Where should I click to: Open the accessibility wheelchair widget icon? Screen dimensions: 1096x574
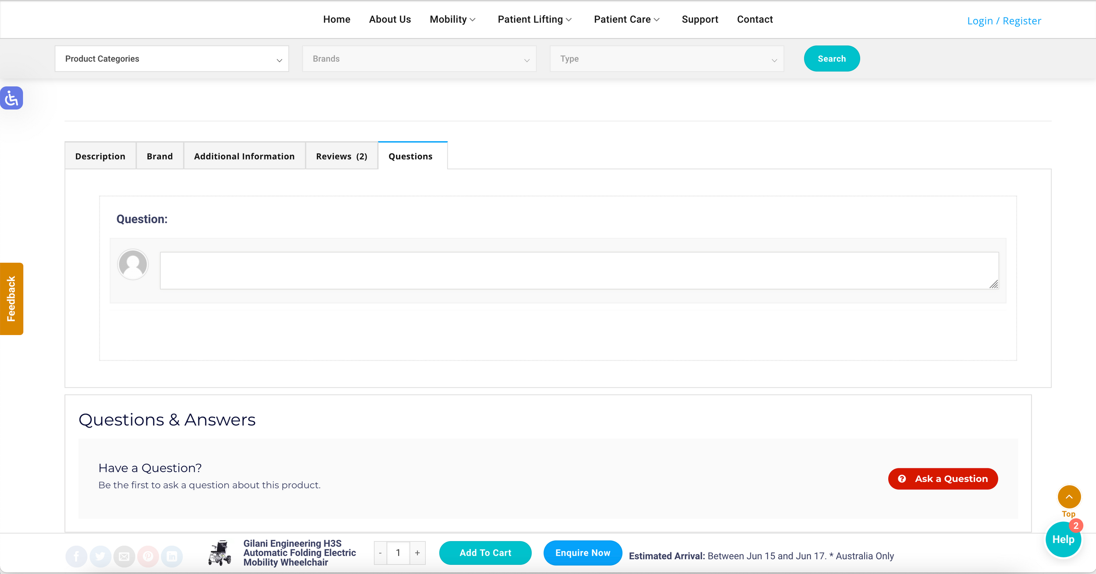11,98
